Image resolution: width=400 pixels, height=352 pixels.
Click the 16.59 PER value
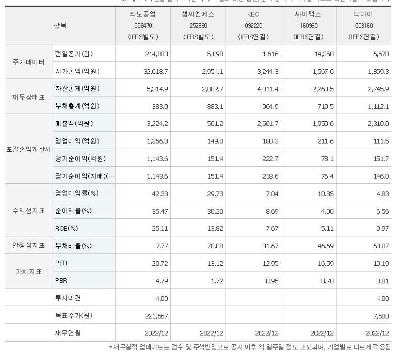(x=326, y=264)
